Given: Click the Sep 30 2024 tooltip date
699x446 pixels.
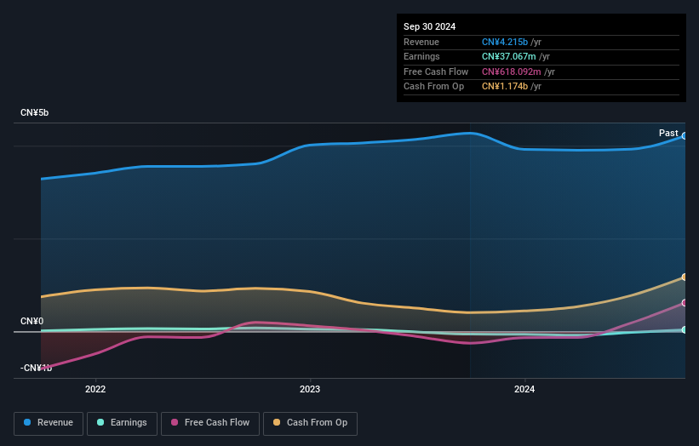Looking at the screenshot, I should coord(429,26).
